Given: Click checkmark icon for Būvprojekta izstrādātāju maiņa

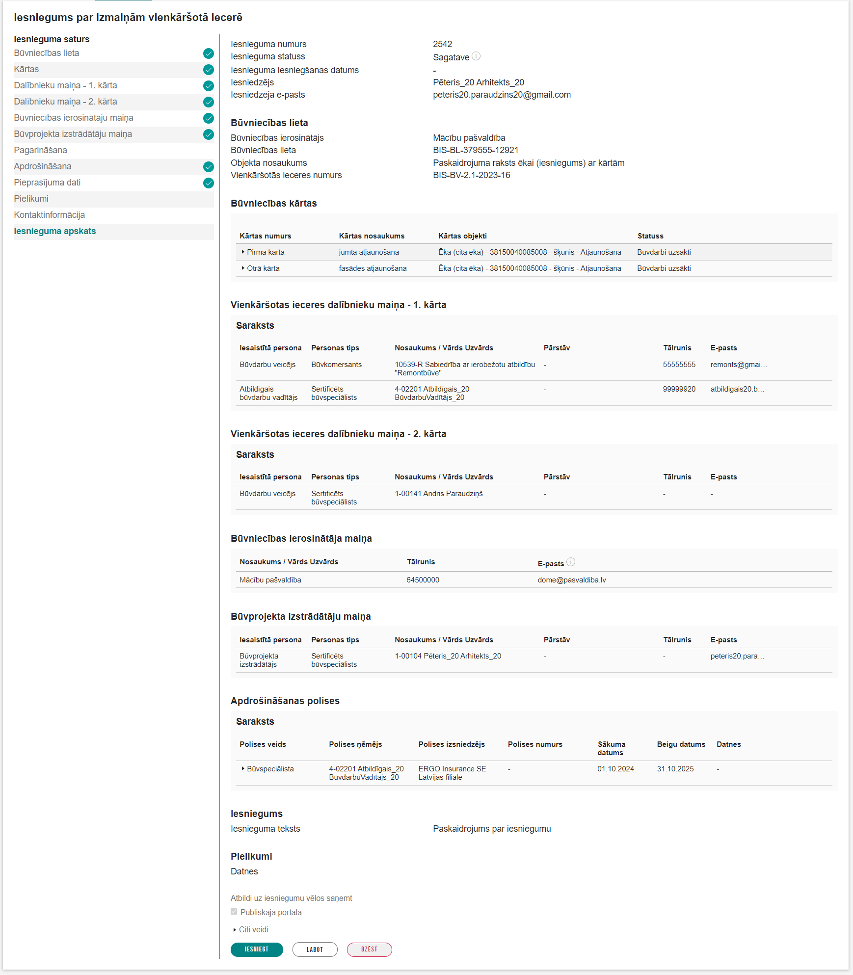Looking at the screenshot, I should 209,134.
